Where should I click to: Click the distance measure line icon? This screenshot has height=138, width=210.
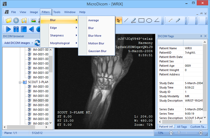point(170,21)
